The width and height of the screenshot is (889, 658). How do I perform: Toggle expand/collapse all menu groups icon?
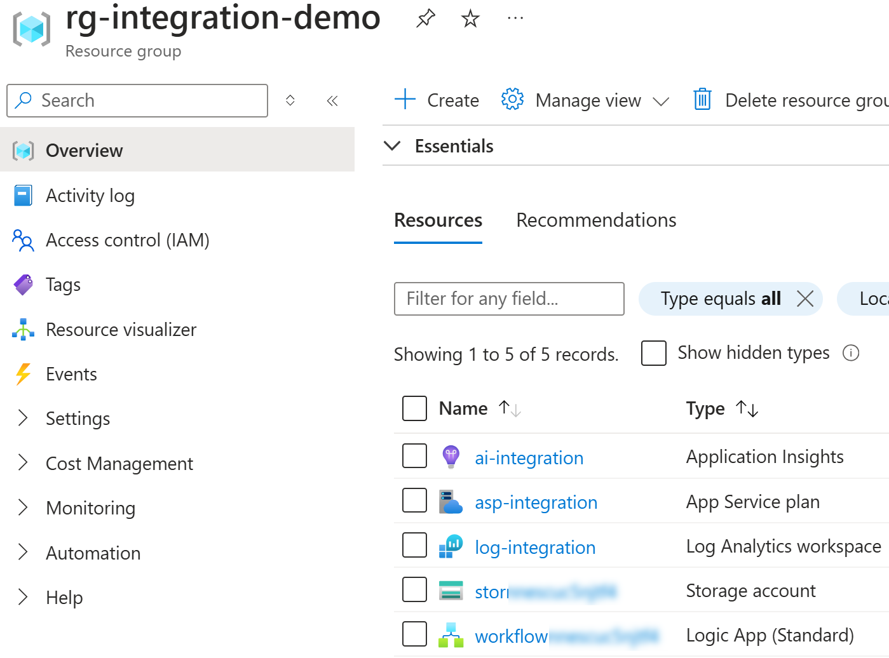(x=290, y=100)
